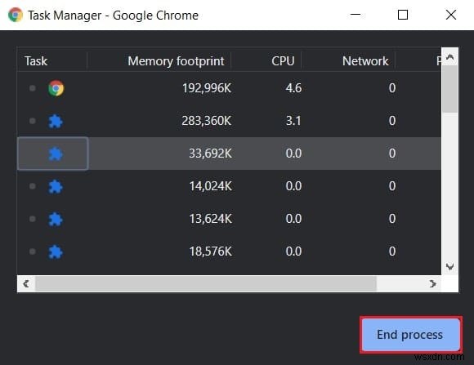This screenshot has width=474, height=365.
Task: Choose the extension puzzle icon with 18,576K
Action: click(56, 251)
